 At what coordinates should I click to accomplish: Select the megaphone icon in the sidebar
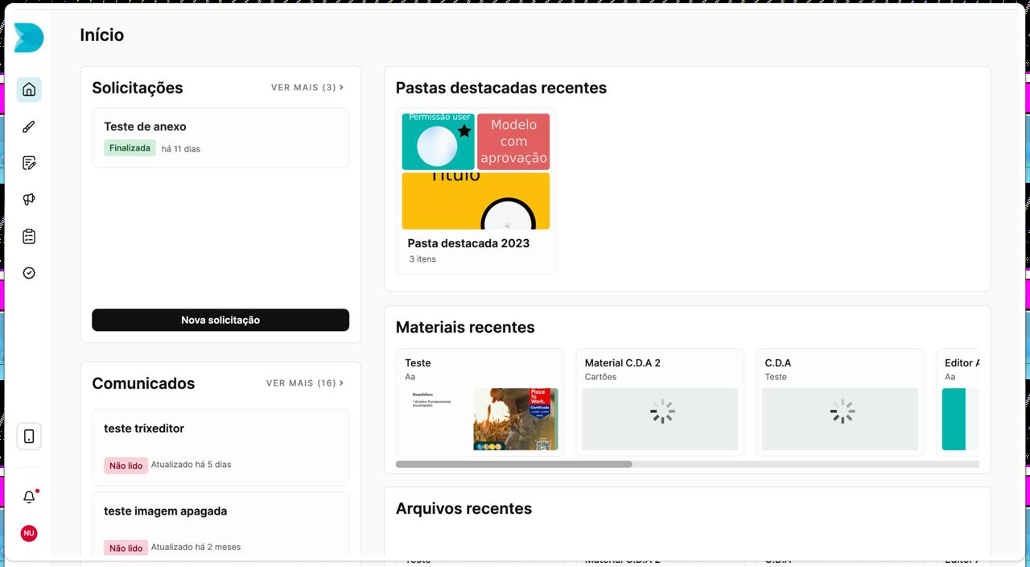coord(29,200)
